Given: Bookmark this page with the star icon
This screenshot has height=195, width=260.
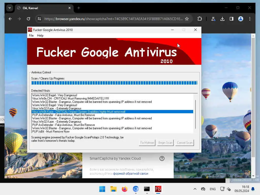Looking at the screenshot, I should coord(187,19).
